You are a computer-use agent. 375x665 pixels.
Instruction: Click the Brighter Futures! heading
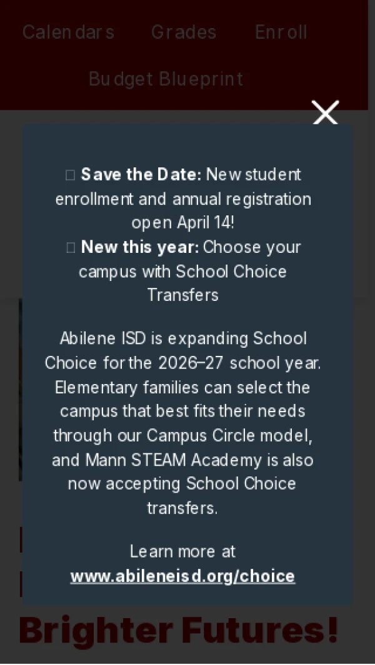pos(179,629)
